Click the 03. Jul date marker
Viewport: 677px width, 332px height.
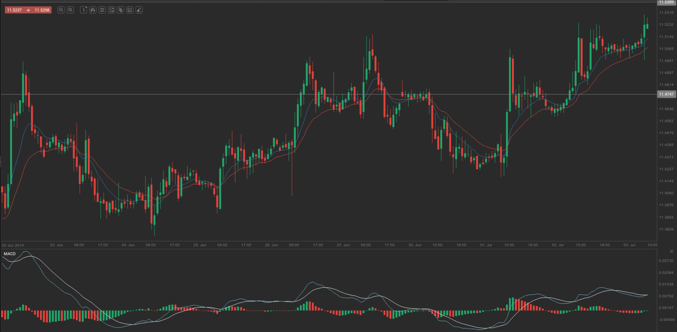pos(629,245)
